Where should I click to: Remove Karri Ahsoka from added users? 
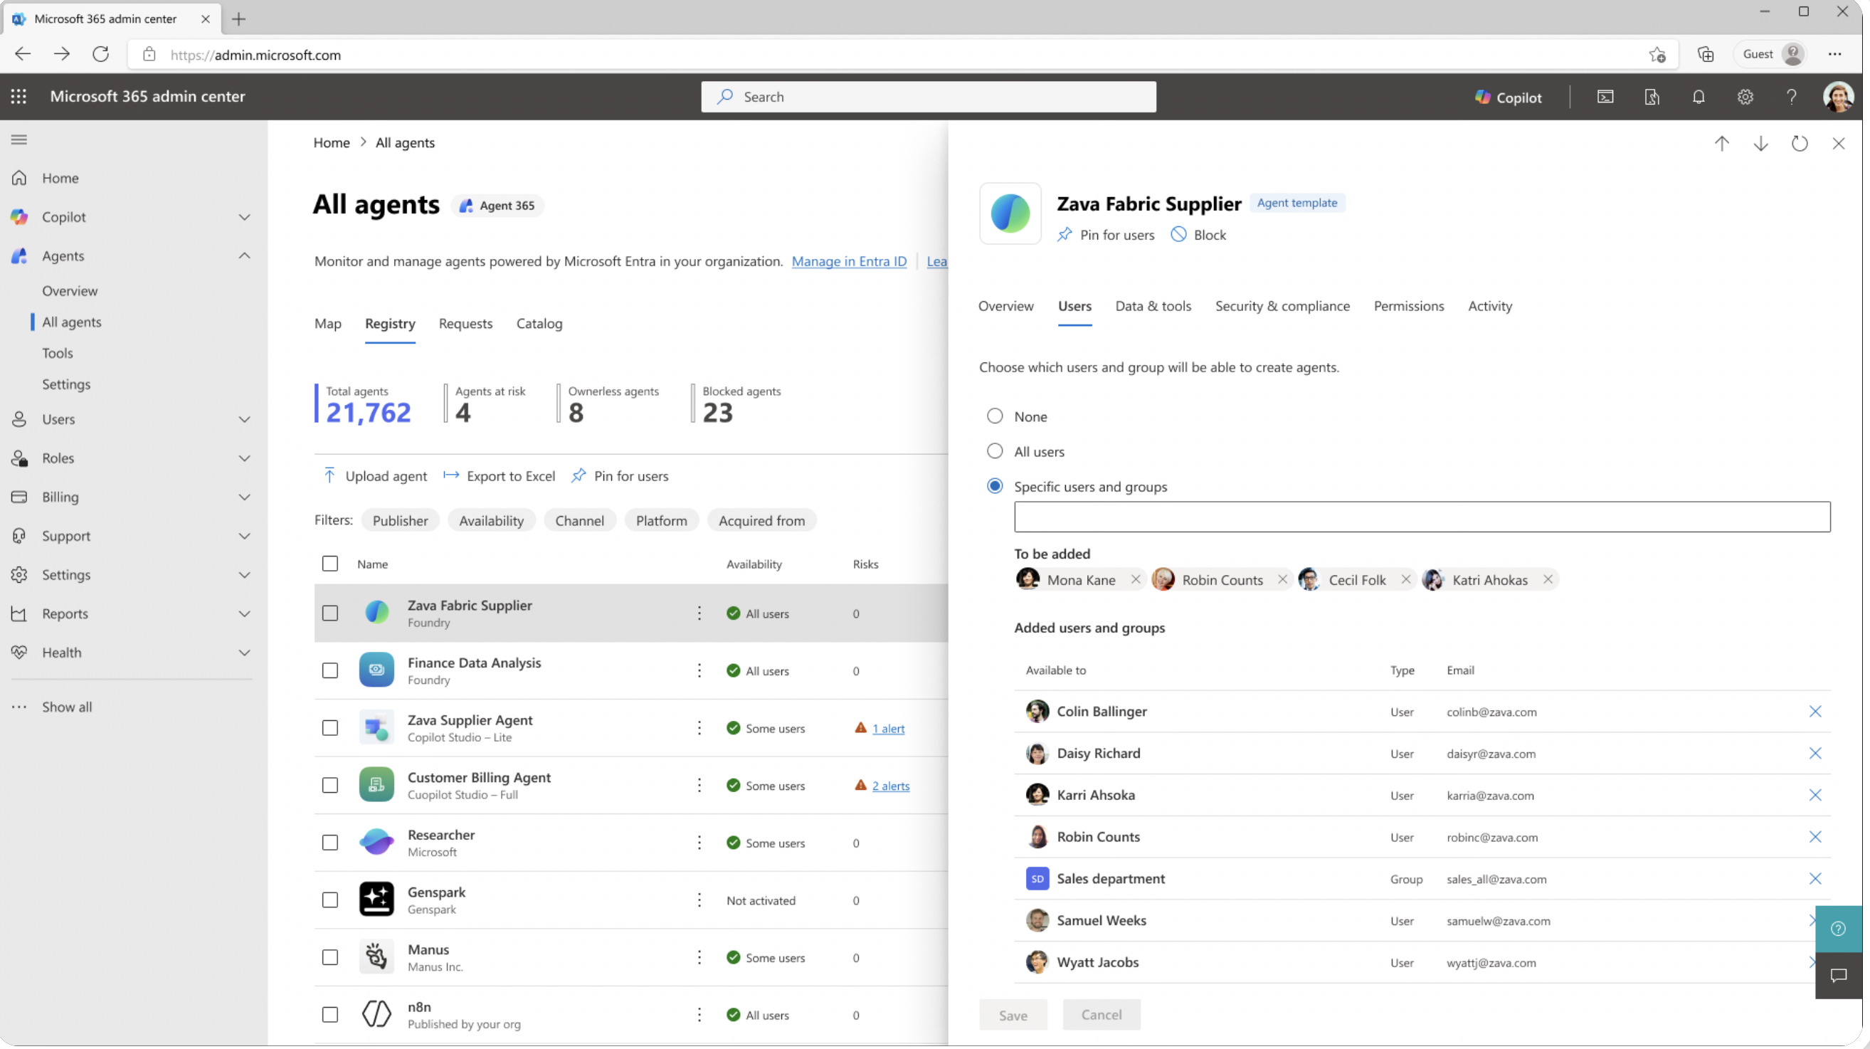click(x=1814, y=795)
